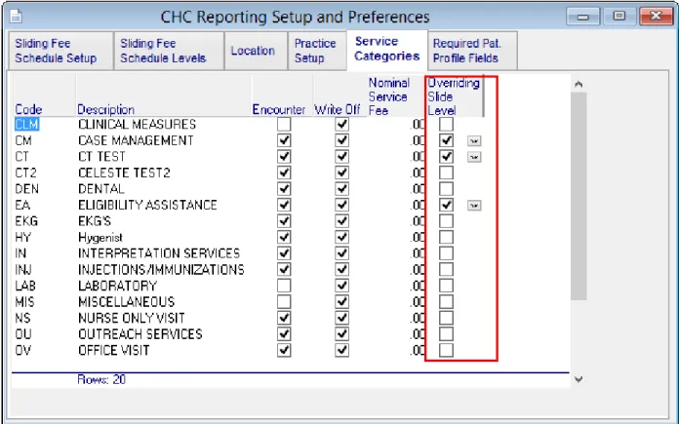Screen dimensions: 679x424
Task: Click the LABORATORY description cell
Action: 117,286
